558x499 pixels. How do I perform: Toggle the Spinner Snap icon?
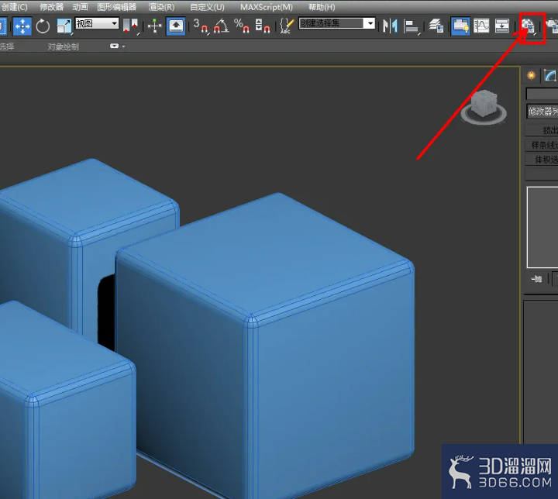263,26
